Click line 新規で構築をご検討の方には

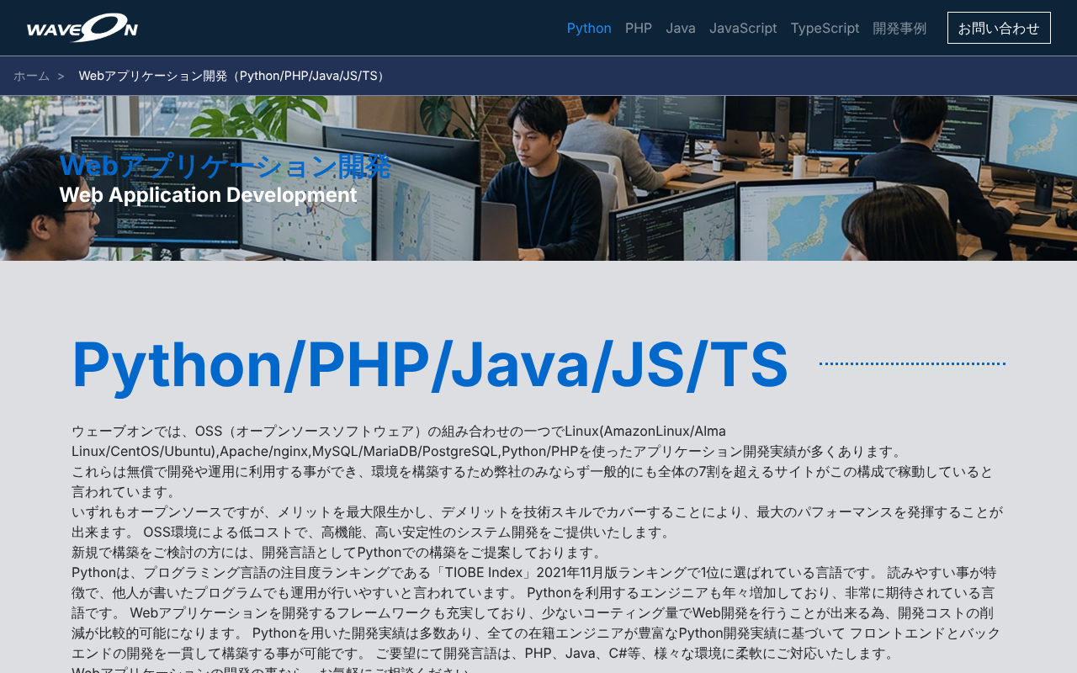(x=338, y=552)
